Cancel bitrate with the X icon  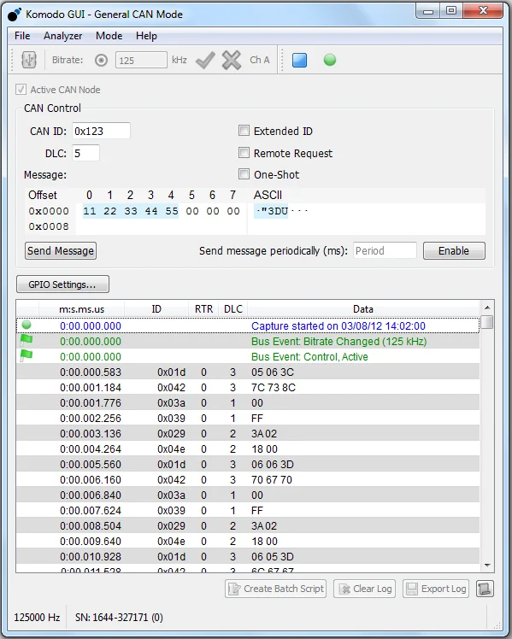pos(232,61)
